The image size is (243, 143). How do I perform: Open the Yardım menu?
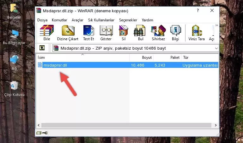click(147, 20)
